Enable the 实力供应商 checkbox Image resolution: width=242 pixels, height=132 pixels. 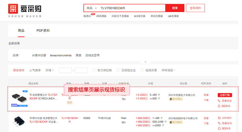click(x=94, y=70)
